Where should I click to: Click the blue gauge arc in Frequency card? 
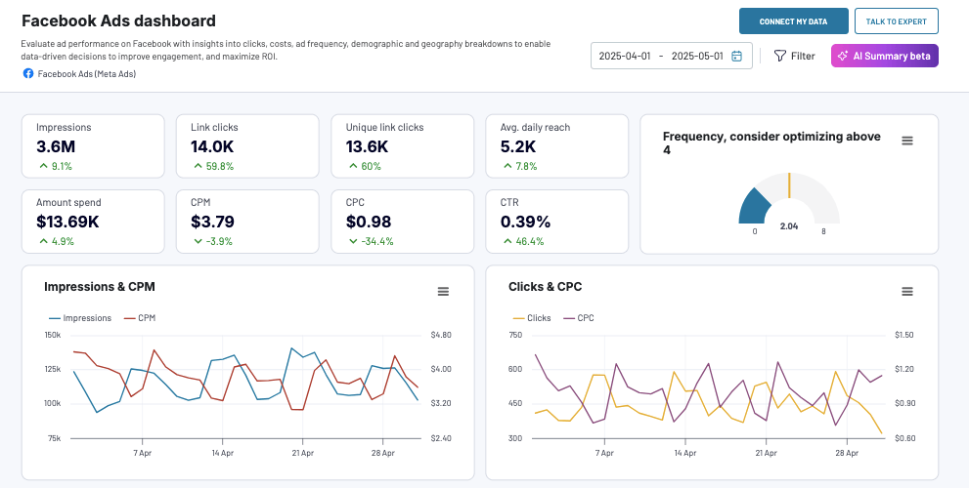[x=755, y=209]
